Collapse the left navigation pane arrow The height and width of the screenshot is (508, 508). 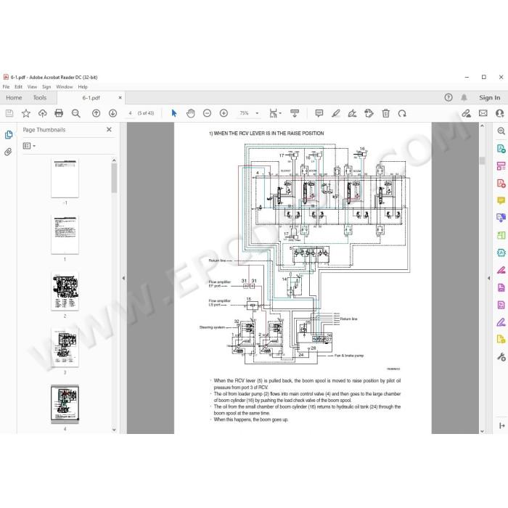coord(123,278)
